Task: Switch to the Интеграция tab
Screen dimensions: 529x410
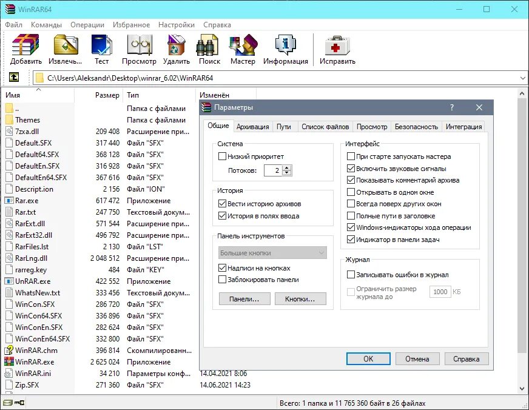Action: [464, 127]
